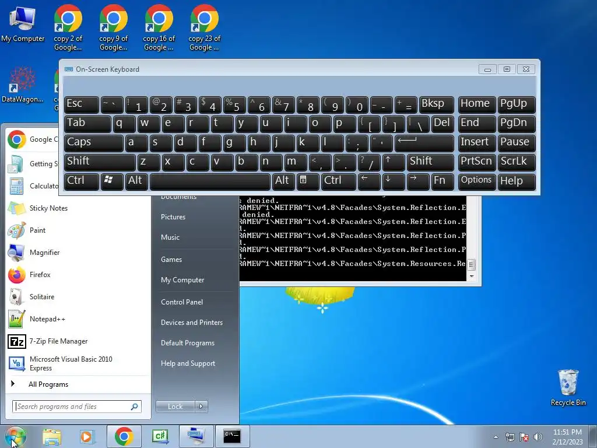The width and height of the screenshot is (597, 448).
Task: Click the Windows logo key on keyboard
Action: (x=112, y=181)
